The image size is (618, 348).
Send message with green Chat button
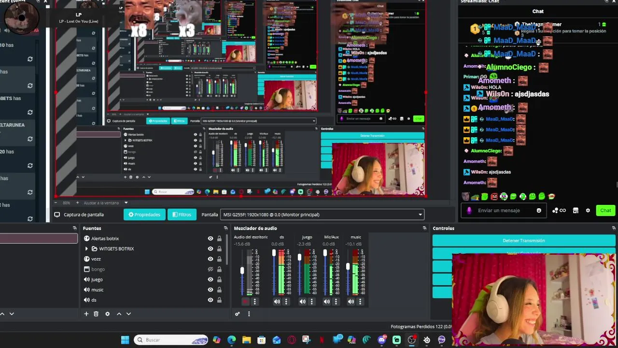[x=605, y=210]
